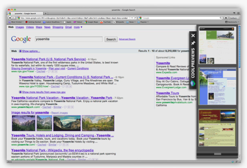
Task: Expand the Google 'more' services dropdown
Action: tap(78, 27)
